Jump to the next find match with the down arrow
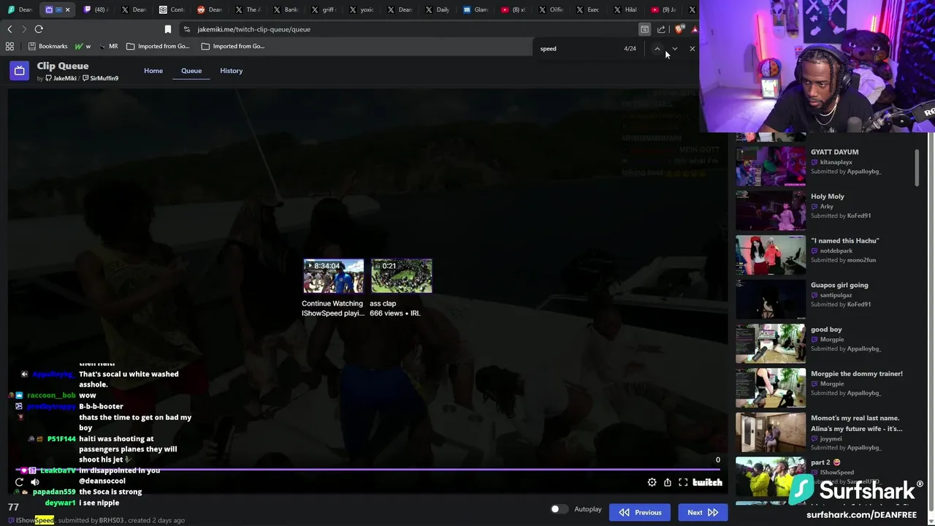 [674, 48]
